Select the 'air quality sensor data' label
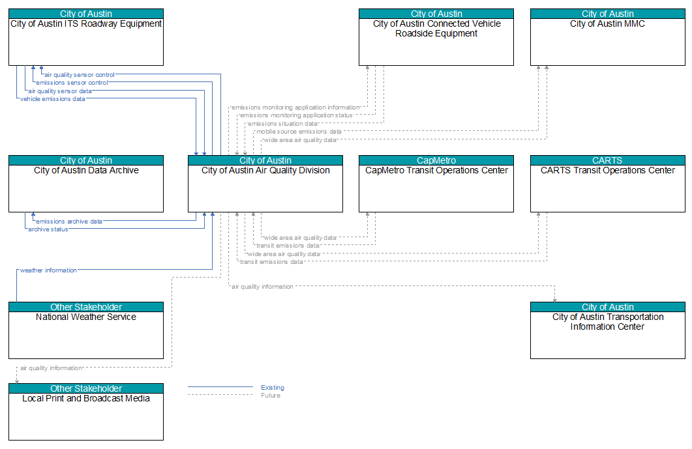692x449 pixels. [x=60, y=91]
